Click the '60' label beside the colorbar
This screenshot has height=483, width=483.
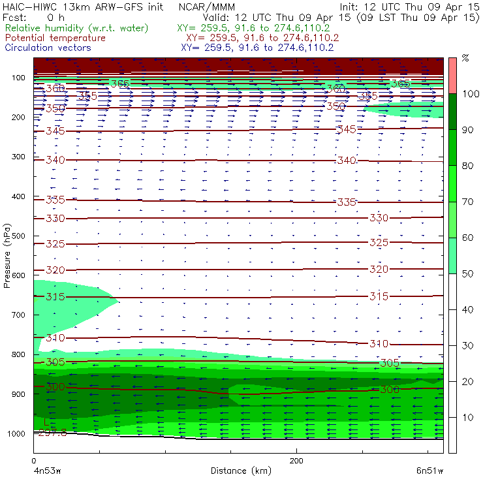467,238
